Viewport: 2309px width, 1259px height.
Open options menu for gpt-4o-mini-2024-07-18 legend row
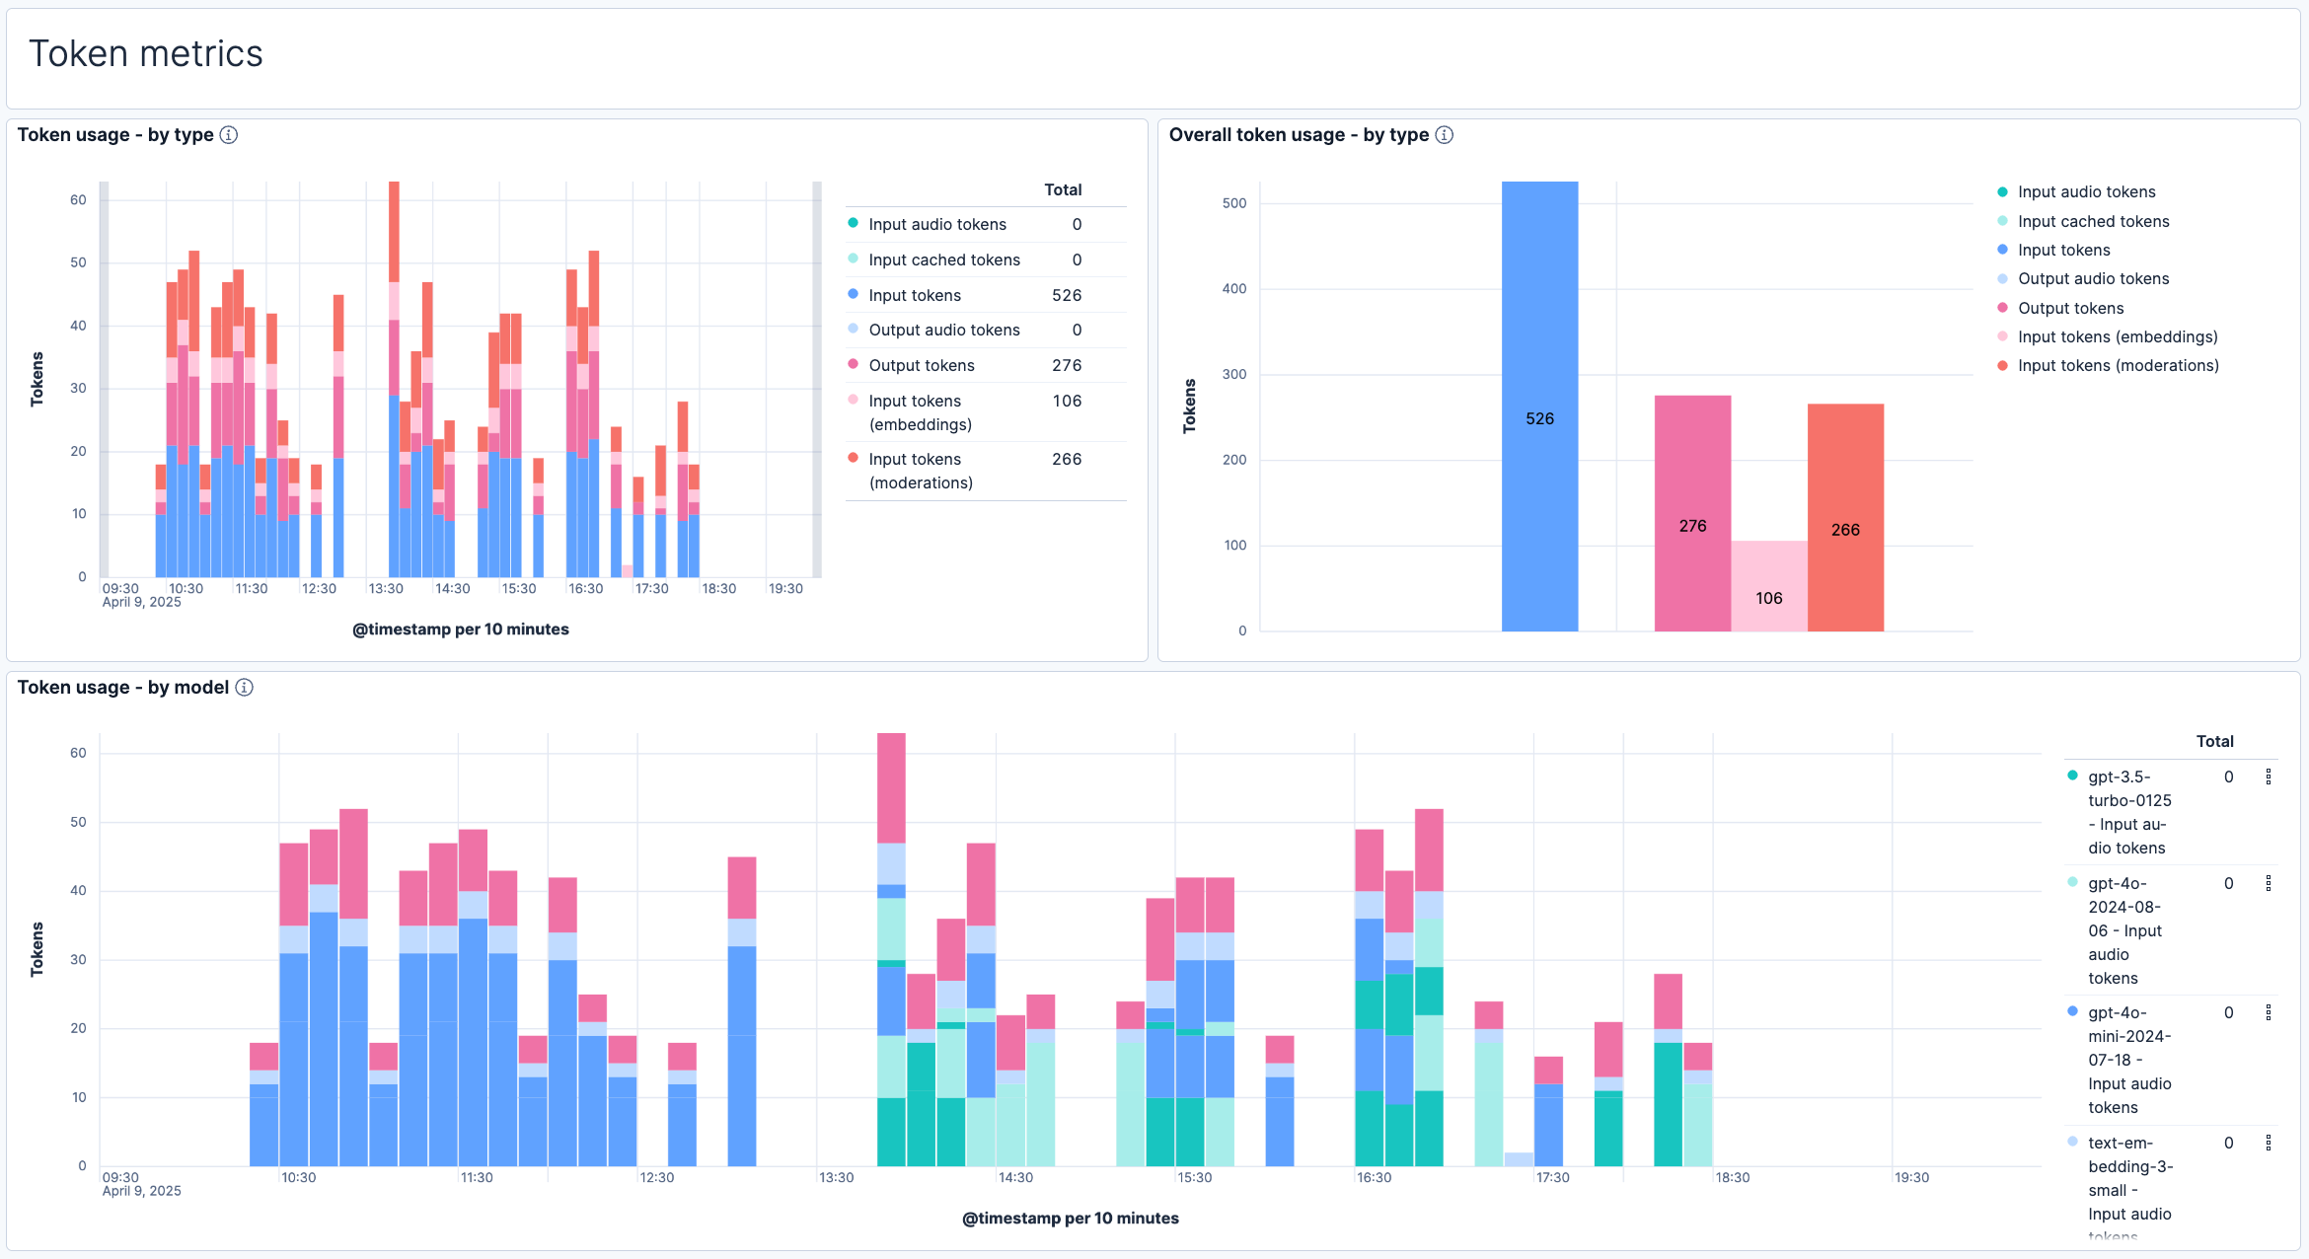[2269, 1013]
